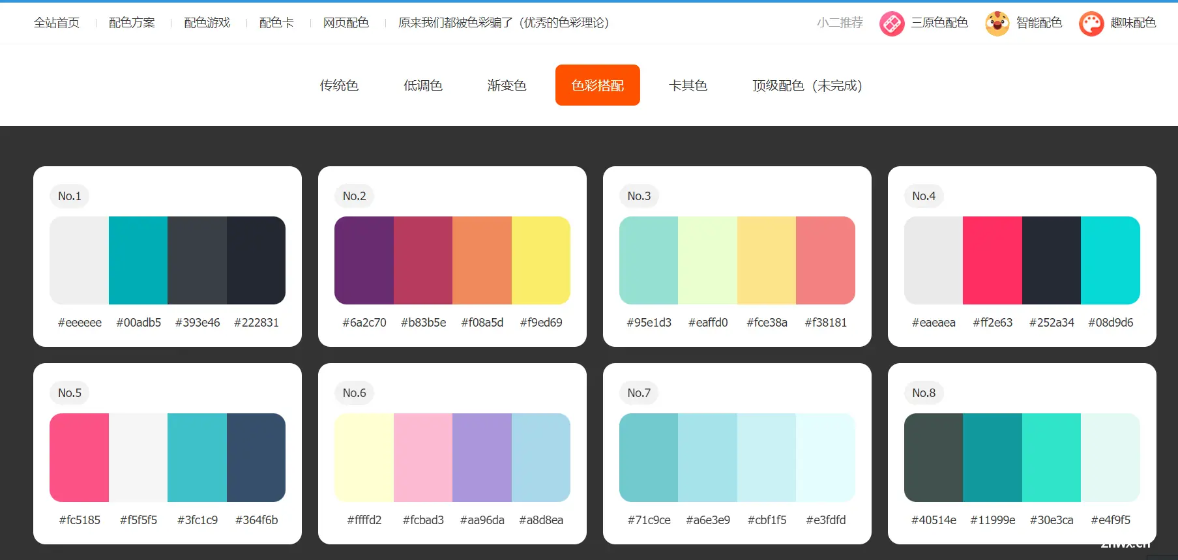Open the 三原色配色 text link
1178x560 pixels.
click(939, 23)
